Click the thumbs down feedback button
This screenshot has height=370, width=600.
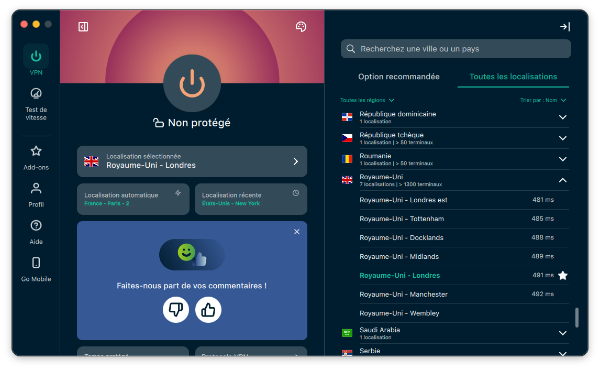[x=176, y=310]
